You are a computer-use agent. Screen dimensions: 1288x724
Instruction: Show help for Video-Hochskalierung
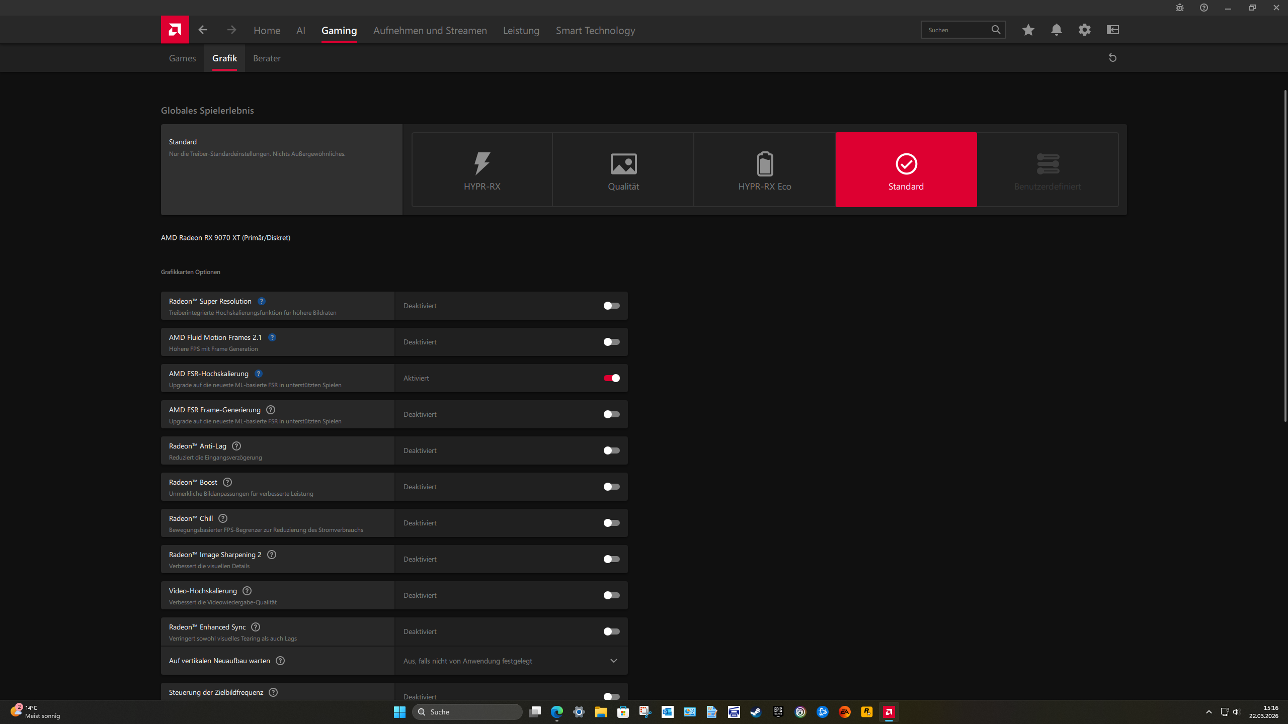247,591
